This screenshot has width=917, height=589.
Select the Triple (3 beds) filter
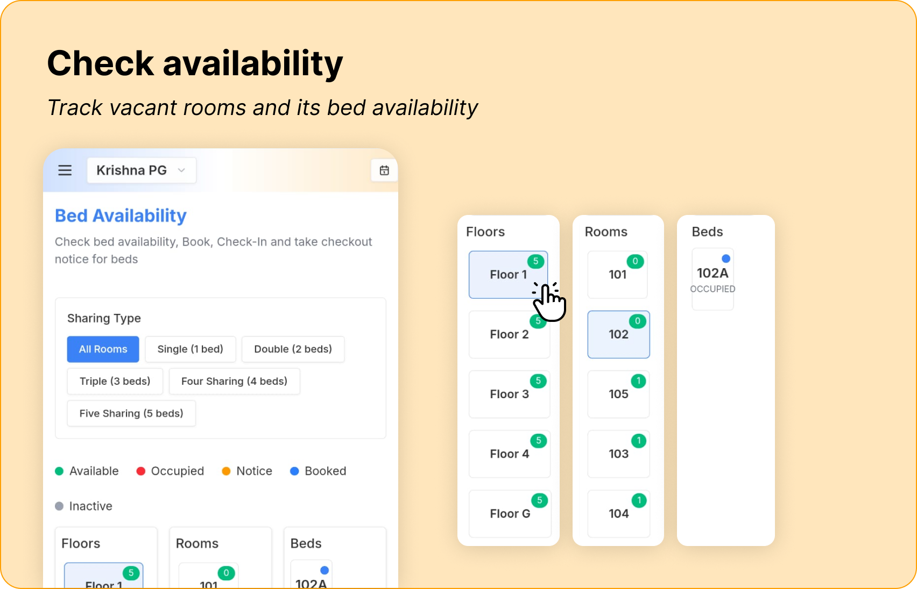(115, 381)
